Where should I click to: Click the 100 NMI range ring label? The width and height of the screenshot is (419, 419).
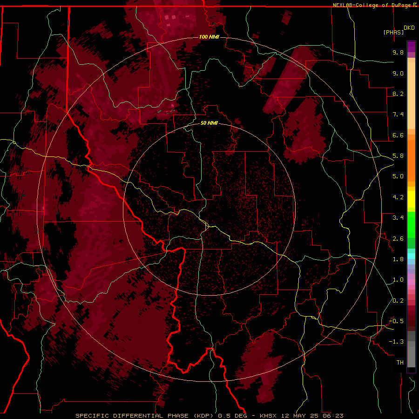pyautogui.click(x=209, y=37)
